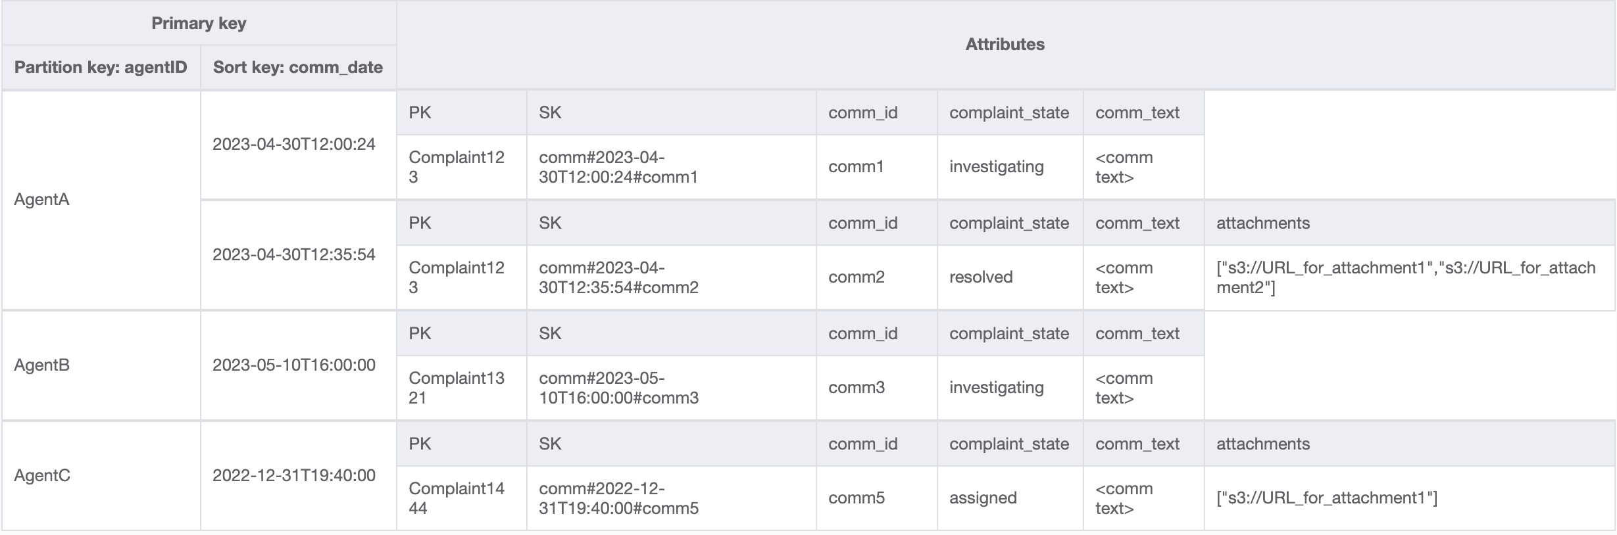1617x535 pixels.
Task: Click the AgentB partition key cell
Action: (41, 365)
